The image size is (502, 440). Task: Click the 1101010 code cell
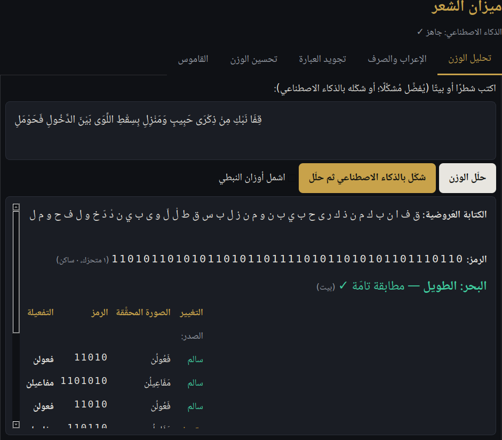coord(84,381)
